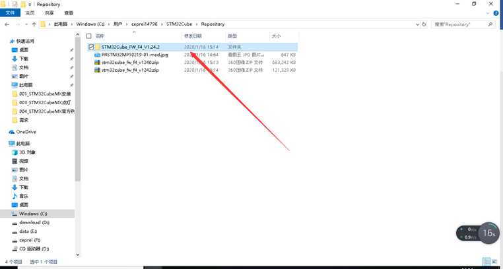This screenshot has height=269, width=503.
Task: Open 003_STM32CubeMX点灯 folder in sidebar
Action: [45, 102]
